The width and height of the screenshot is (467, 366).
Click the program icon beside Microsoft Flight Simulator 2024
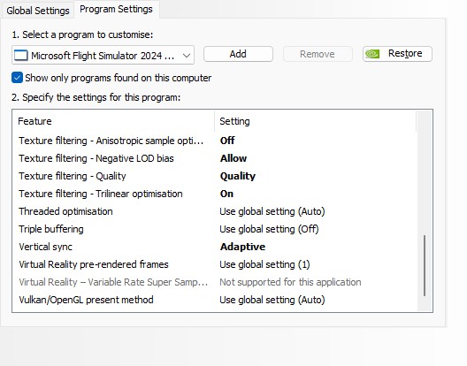(x=21, y=56)
